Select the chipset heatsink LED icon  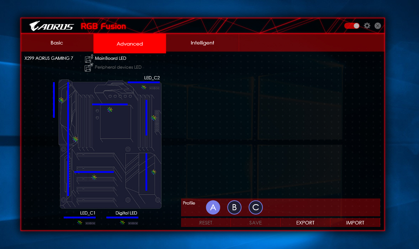tap(154, 172)
